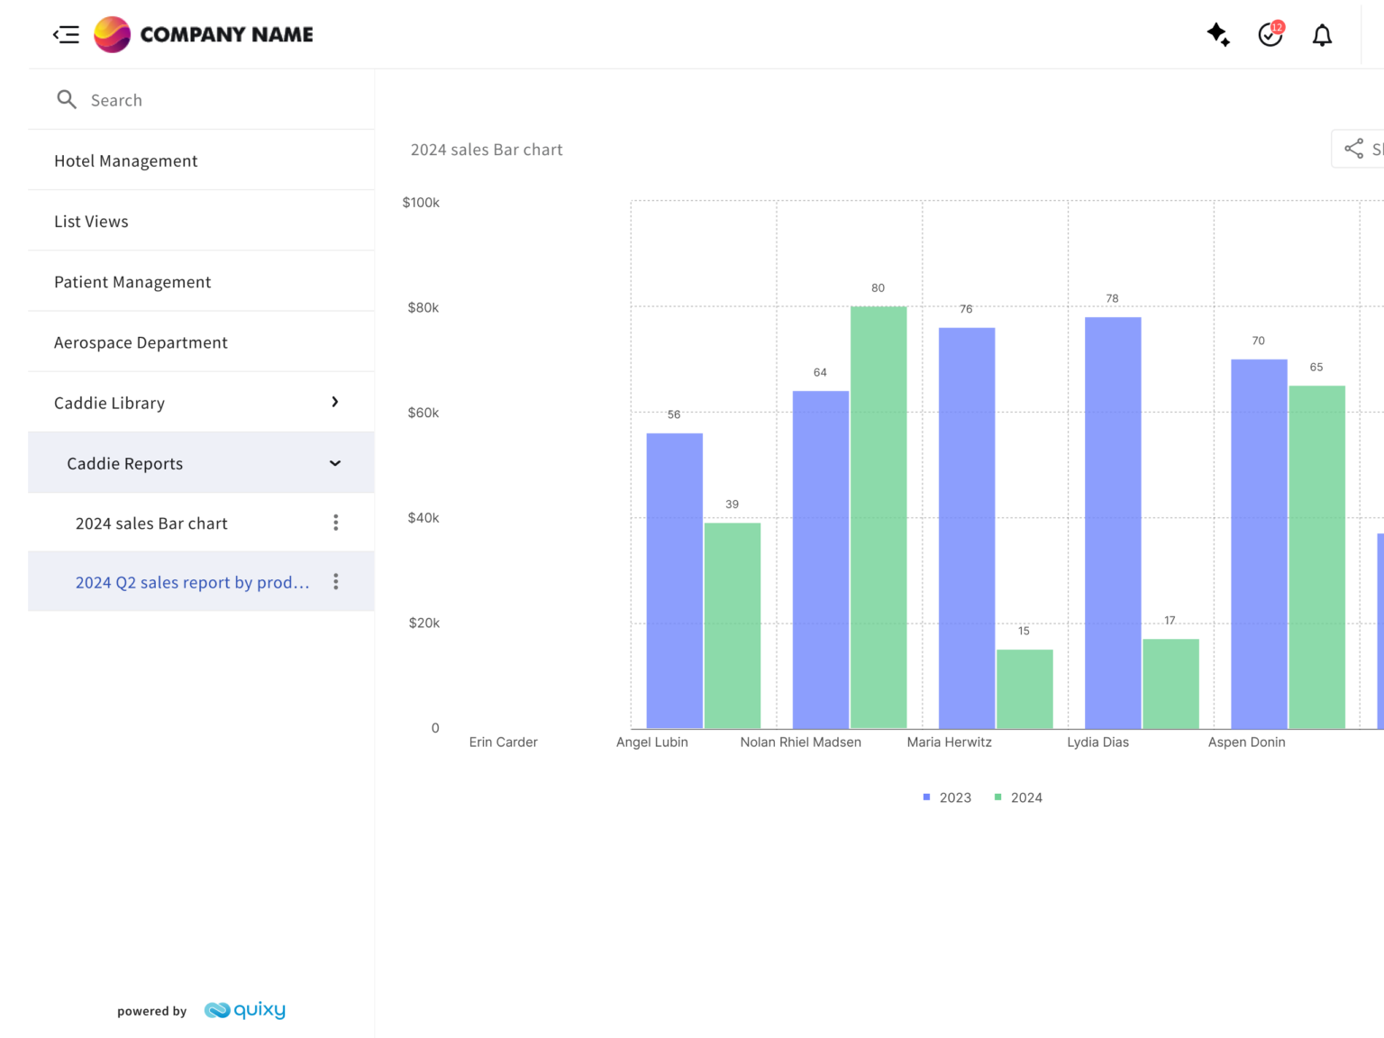Collapse the sidebar using the hamburger icon
The width and height of the screenshot is (1384, 1038).
(67, 34)
